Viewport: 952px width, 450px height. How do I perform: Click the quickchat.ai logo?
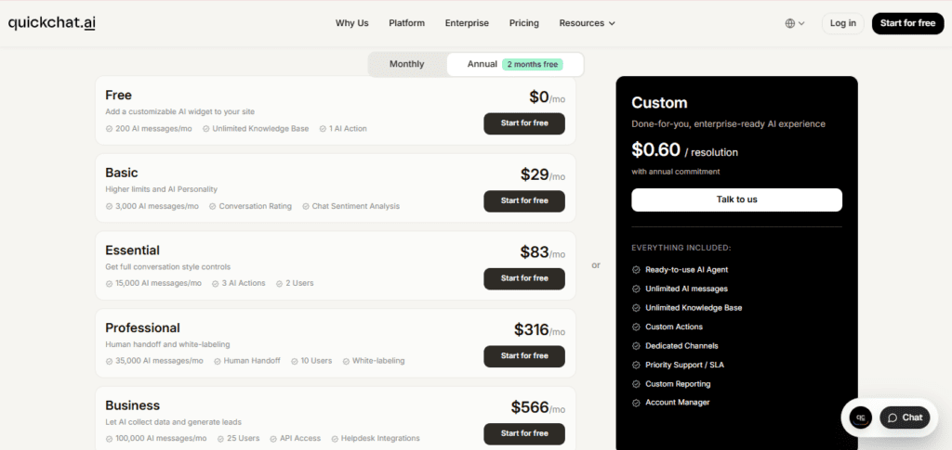click(52, 23)
